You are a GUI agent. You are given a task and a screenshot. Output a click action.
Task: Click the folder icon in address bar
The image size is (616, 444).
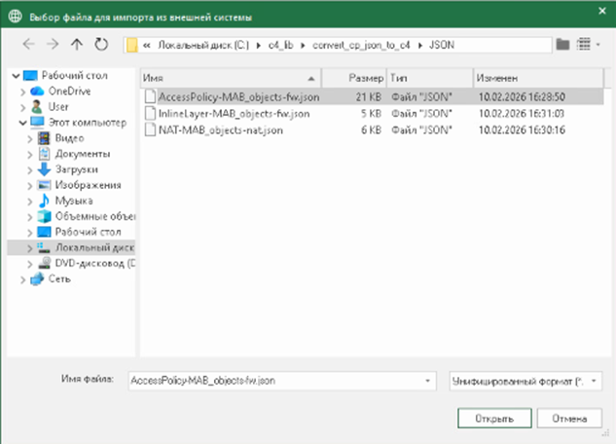click(132, 45)
